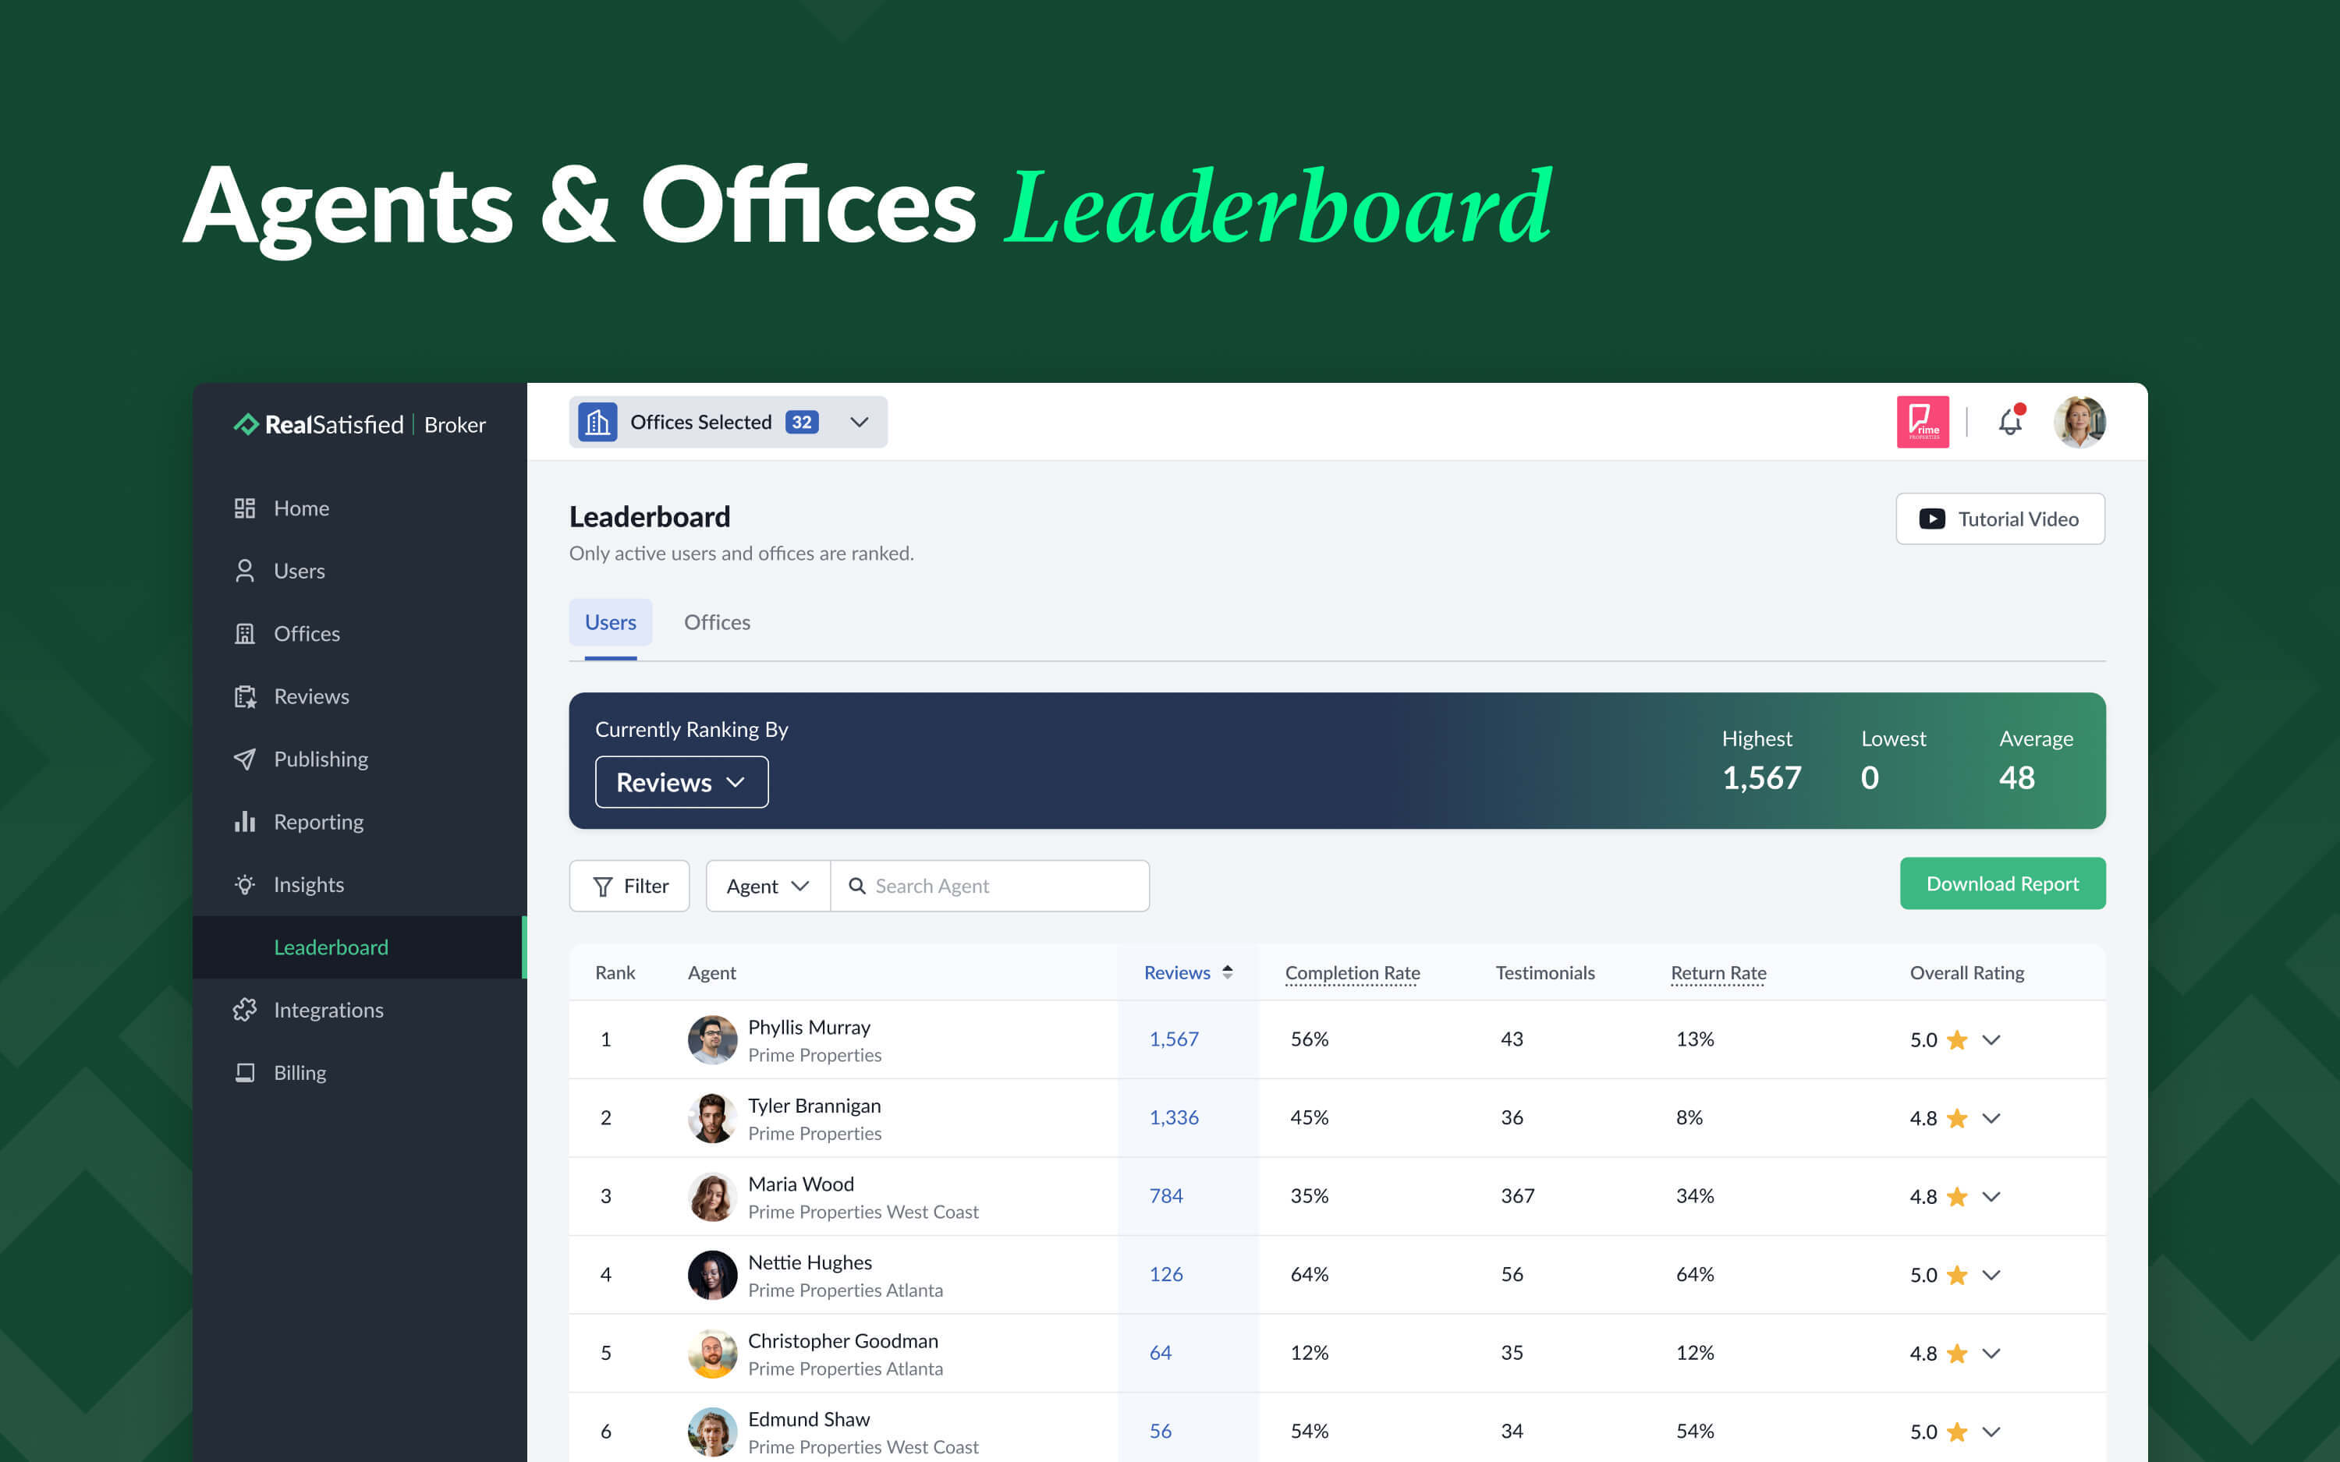The height and width of the screenshot is (1462, 2340).
Task: Click the Download Report button
Action: (2002, 883)
